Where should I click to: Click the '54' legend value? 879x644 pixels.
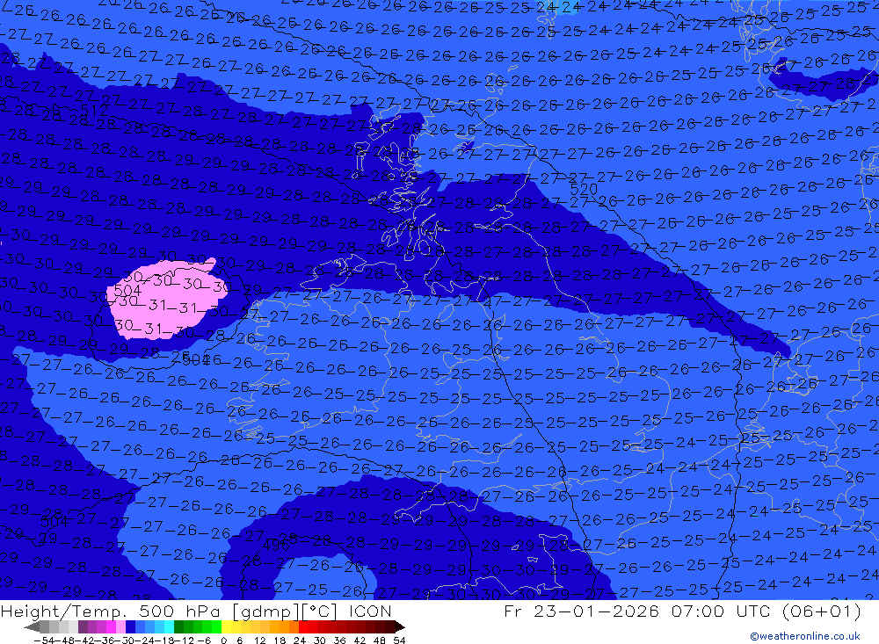(399, 640)
